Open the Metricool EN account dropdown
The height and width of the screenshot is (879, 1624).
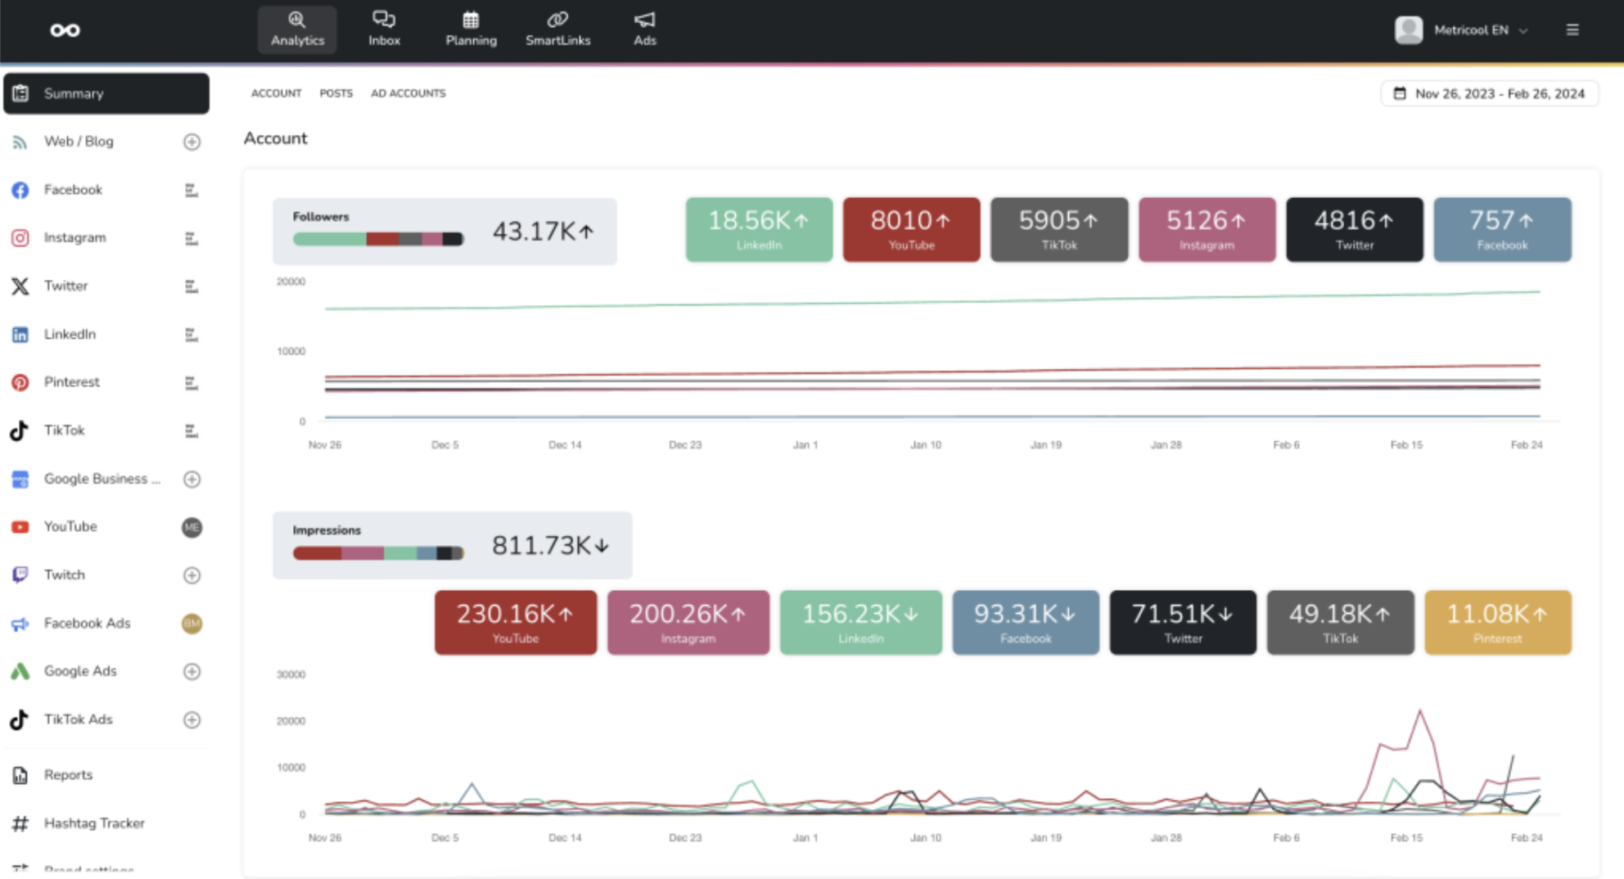(x=1462, y=30)
